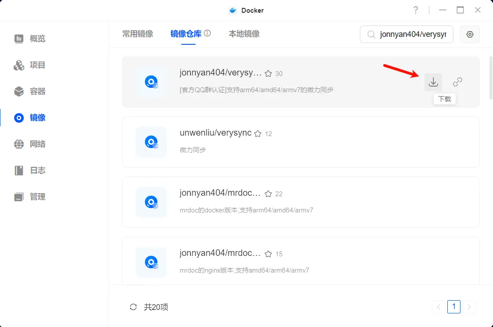Click description mrdoc的docker版本
This screenshot has width=493, height=327.
click(246, 210)
